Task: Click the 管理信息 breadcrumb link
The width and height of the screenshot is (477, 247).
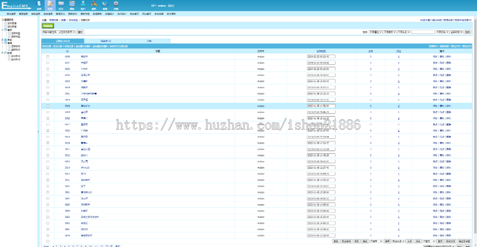Action: [53, 20]
